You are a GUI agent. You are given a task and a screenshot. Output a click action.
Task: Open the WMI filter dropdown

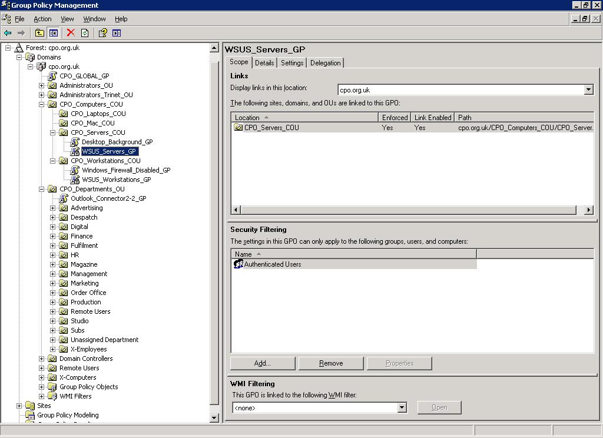coord(402,407)
